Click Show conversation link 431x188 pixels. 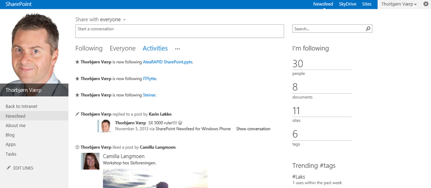[x=253, y=129]
